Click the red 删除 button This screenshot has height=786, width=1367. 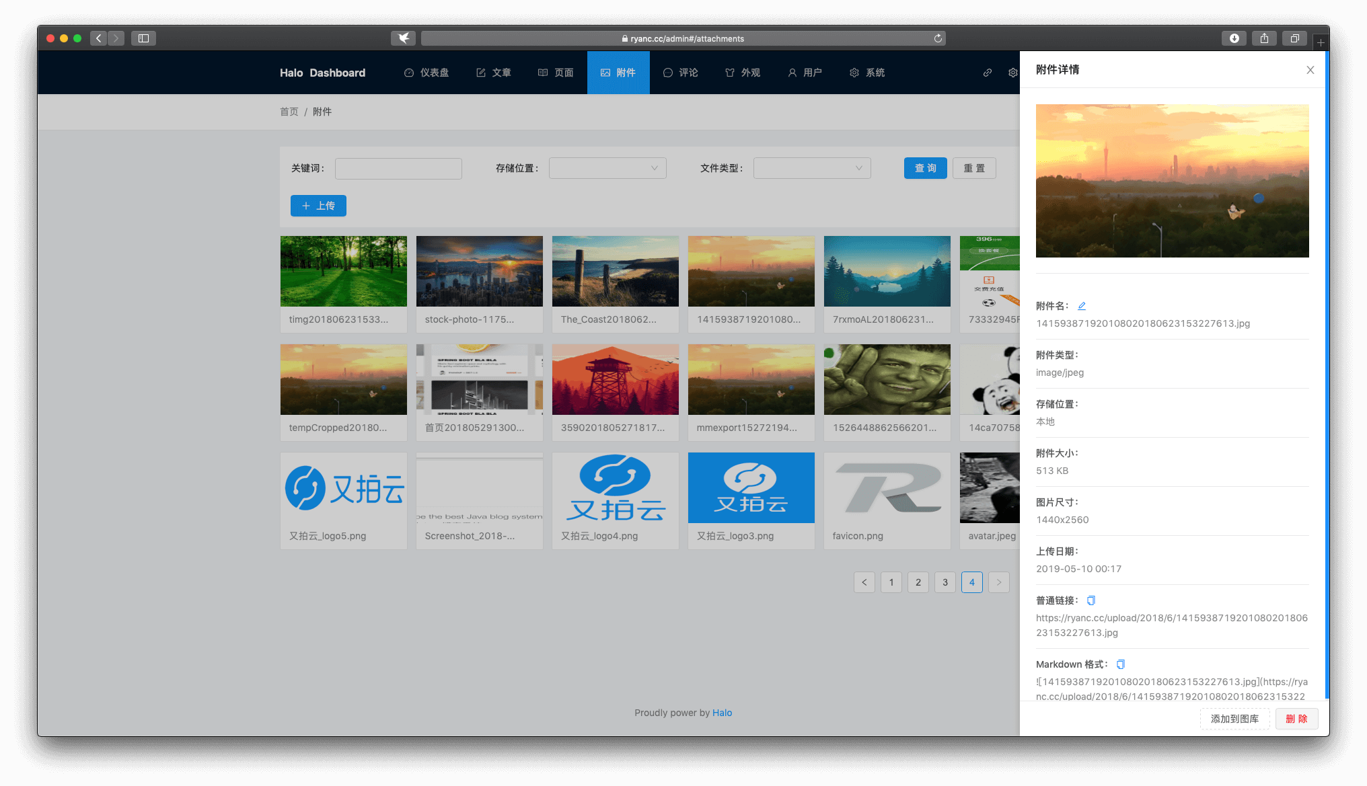point(1296,719)
